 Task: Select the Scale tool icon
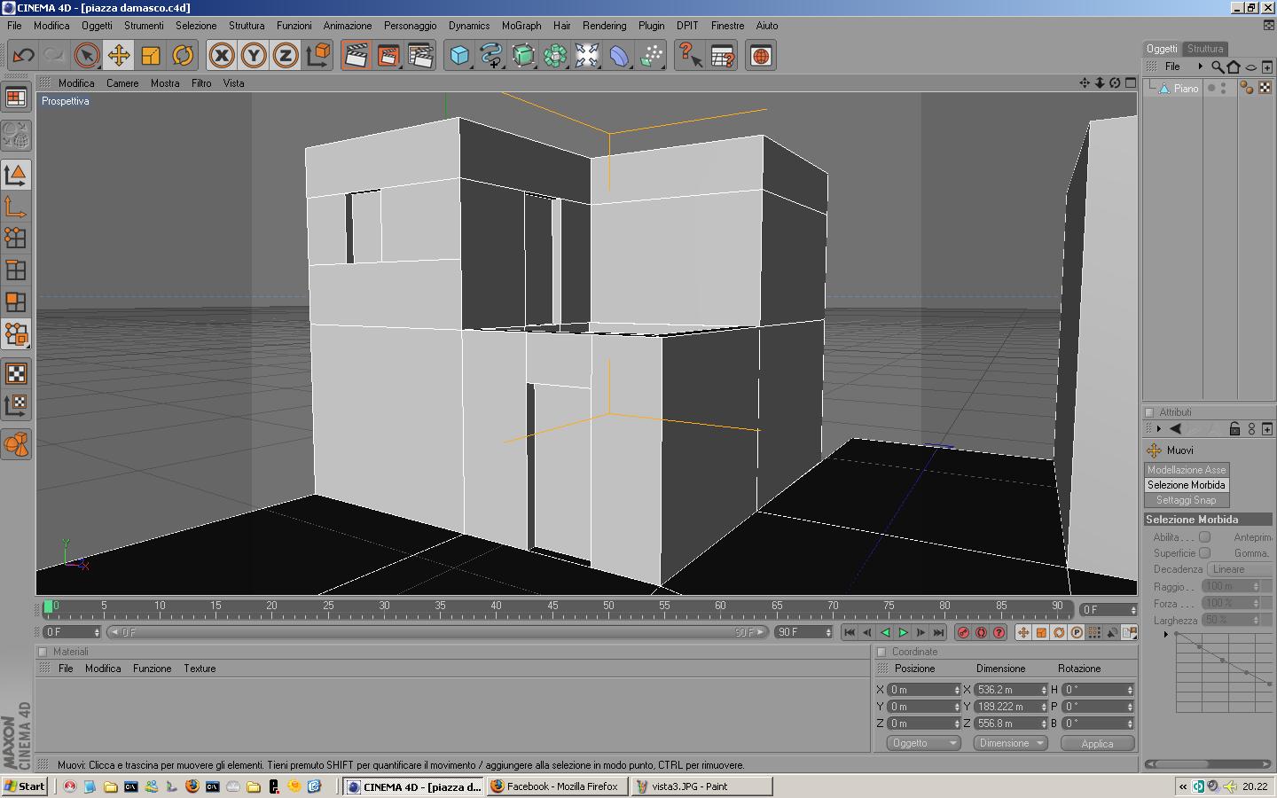click(150, 56)
